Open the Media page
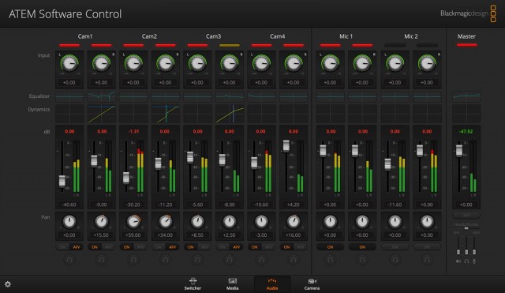The image size is (505, 293). coord(232,284)
